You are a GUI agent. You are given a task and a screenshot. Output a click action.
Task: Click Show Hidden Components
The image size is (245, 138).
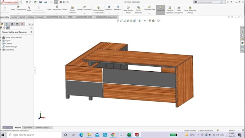pos(98,10)
